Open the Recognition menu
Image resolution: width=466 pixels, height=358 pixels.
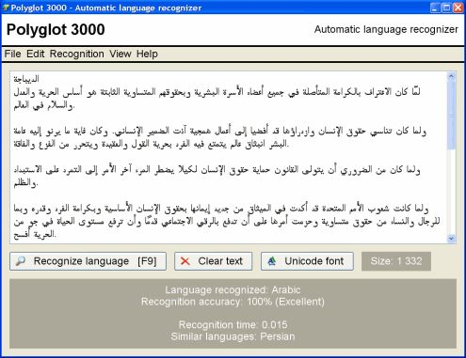(77, 54)
